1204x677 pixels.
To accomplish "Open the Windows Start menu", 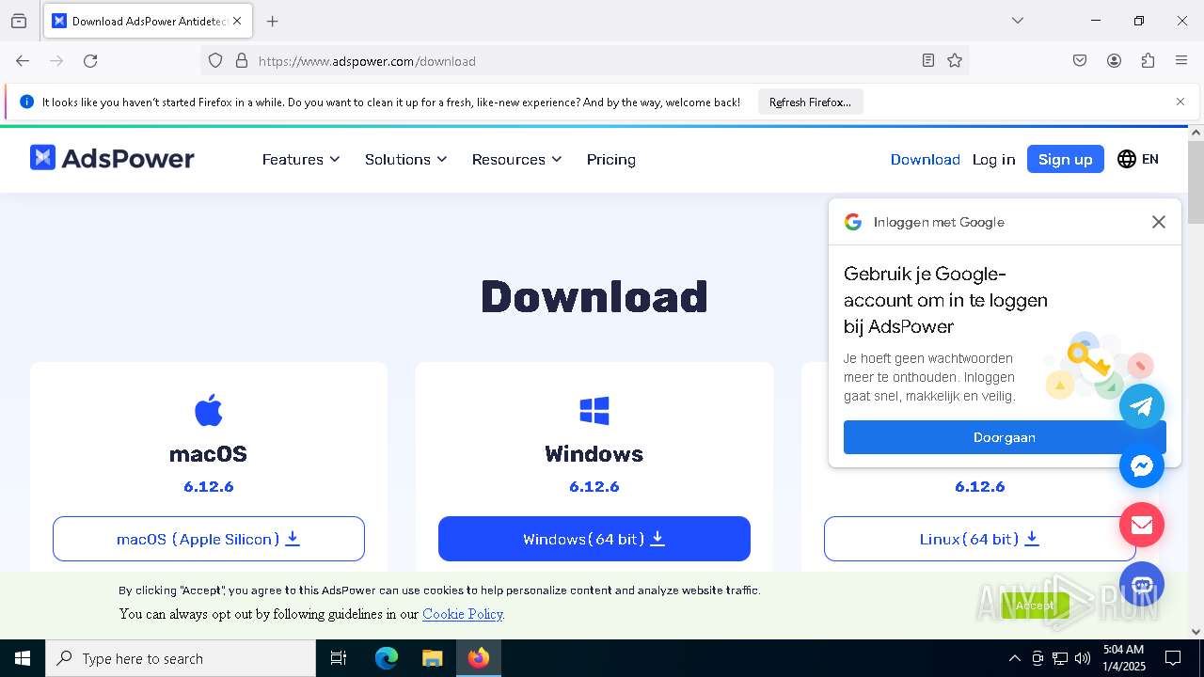I will 23,658.
